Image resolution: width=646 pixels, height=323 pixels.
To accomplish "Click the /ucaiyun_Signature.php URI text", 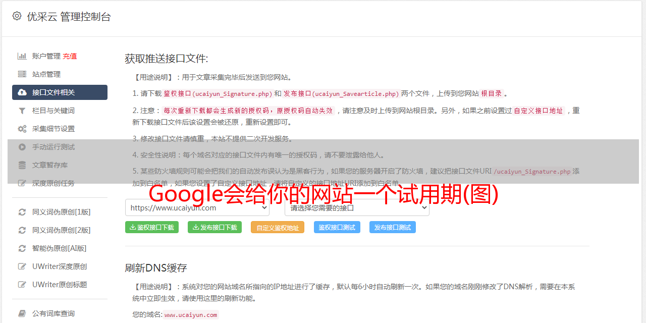I will [x=532, y=172].
